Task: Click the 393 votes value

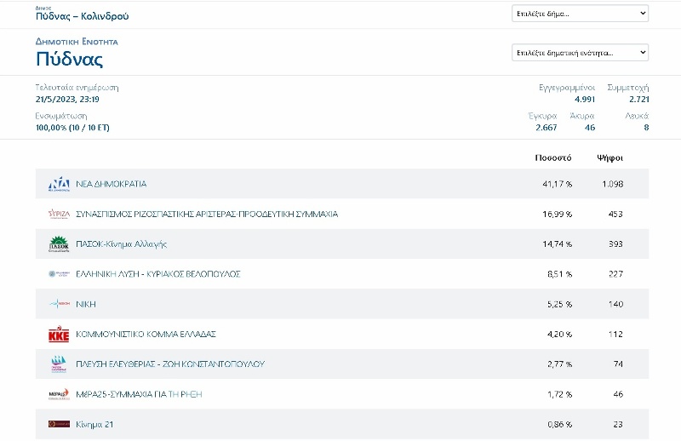Action: point(615,244)
